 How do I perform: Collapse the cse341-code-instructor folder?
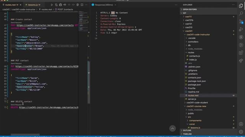208,35
